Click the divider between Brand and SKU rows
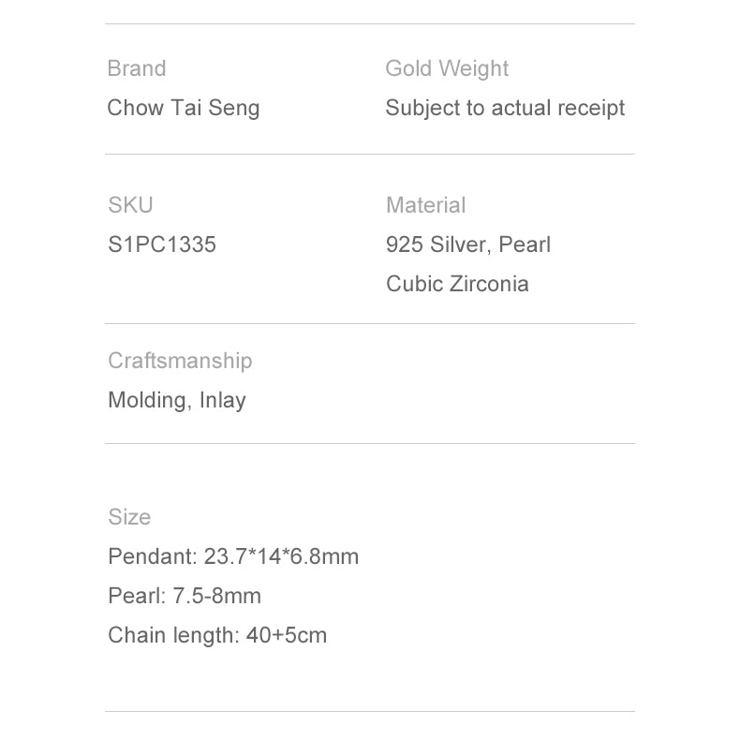Image resolution: width=740 pixels, height=740 pixels. (369, 154)
